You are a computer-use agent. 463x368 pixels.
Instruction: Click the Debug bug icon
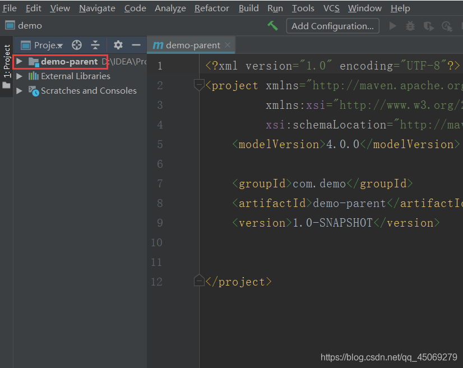(x=410, y=26)
